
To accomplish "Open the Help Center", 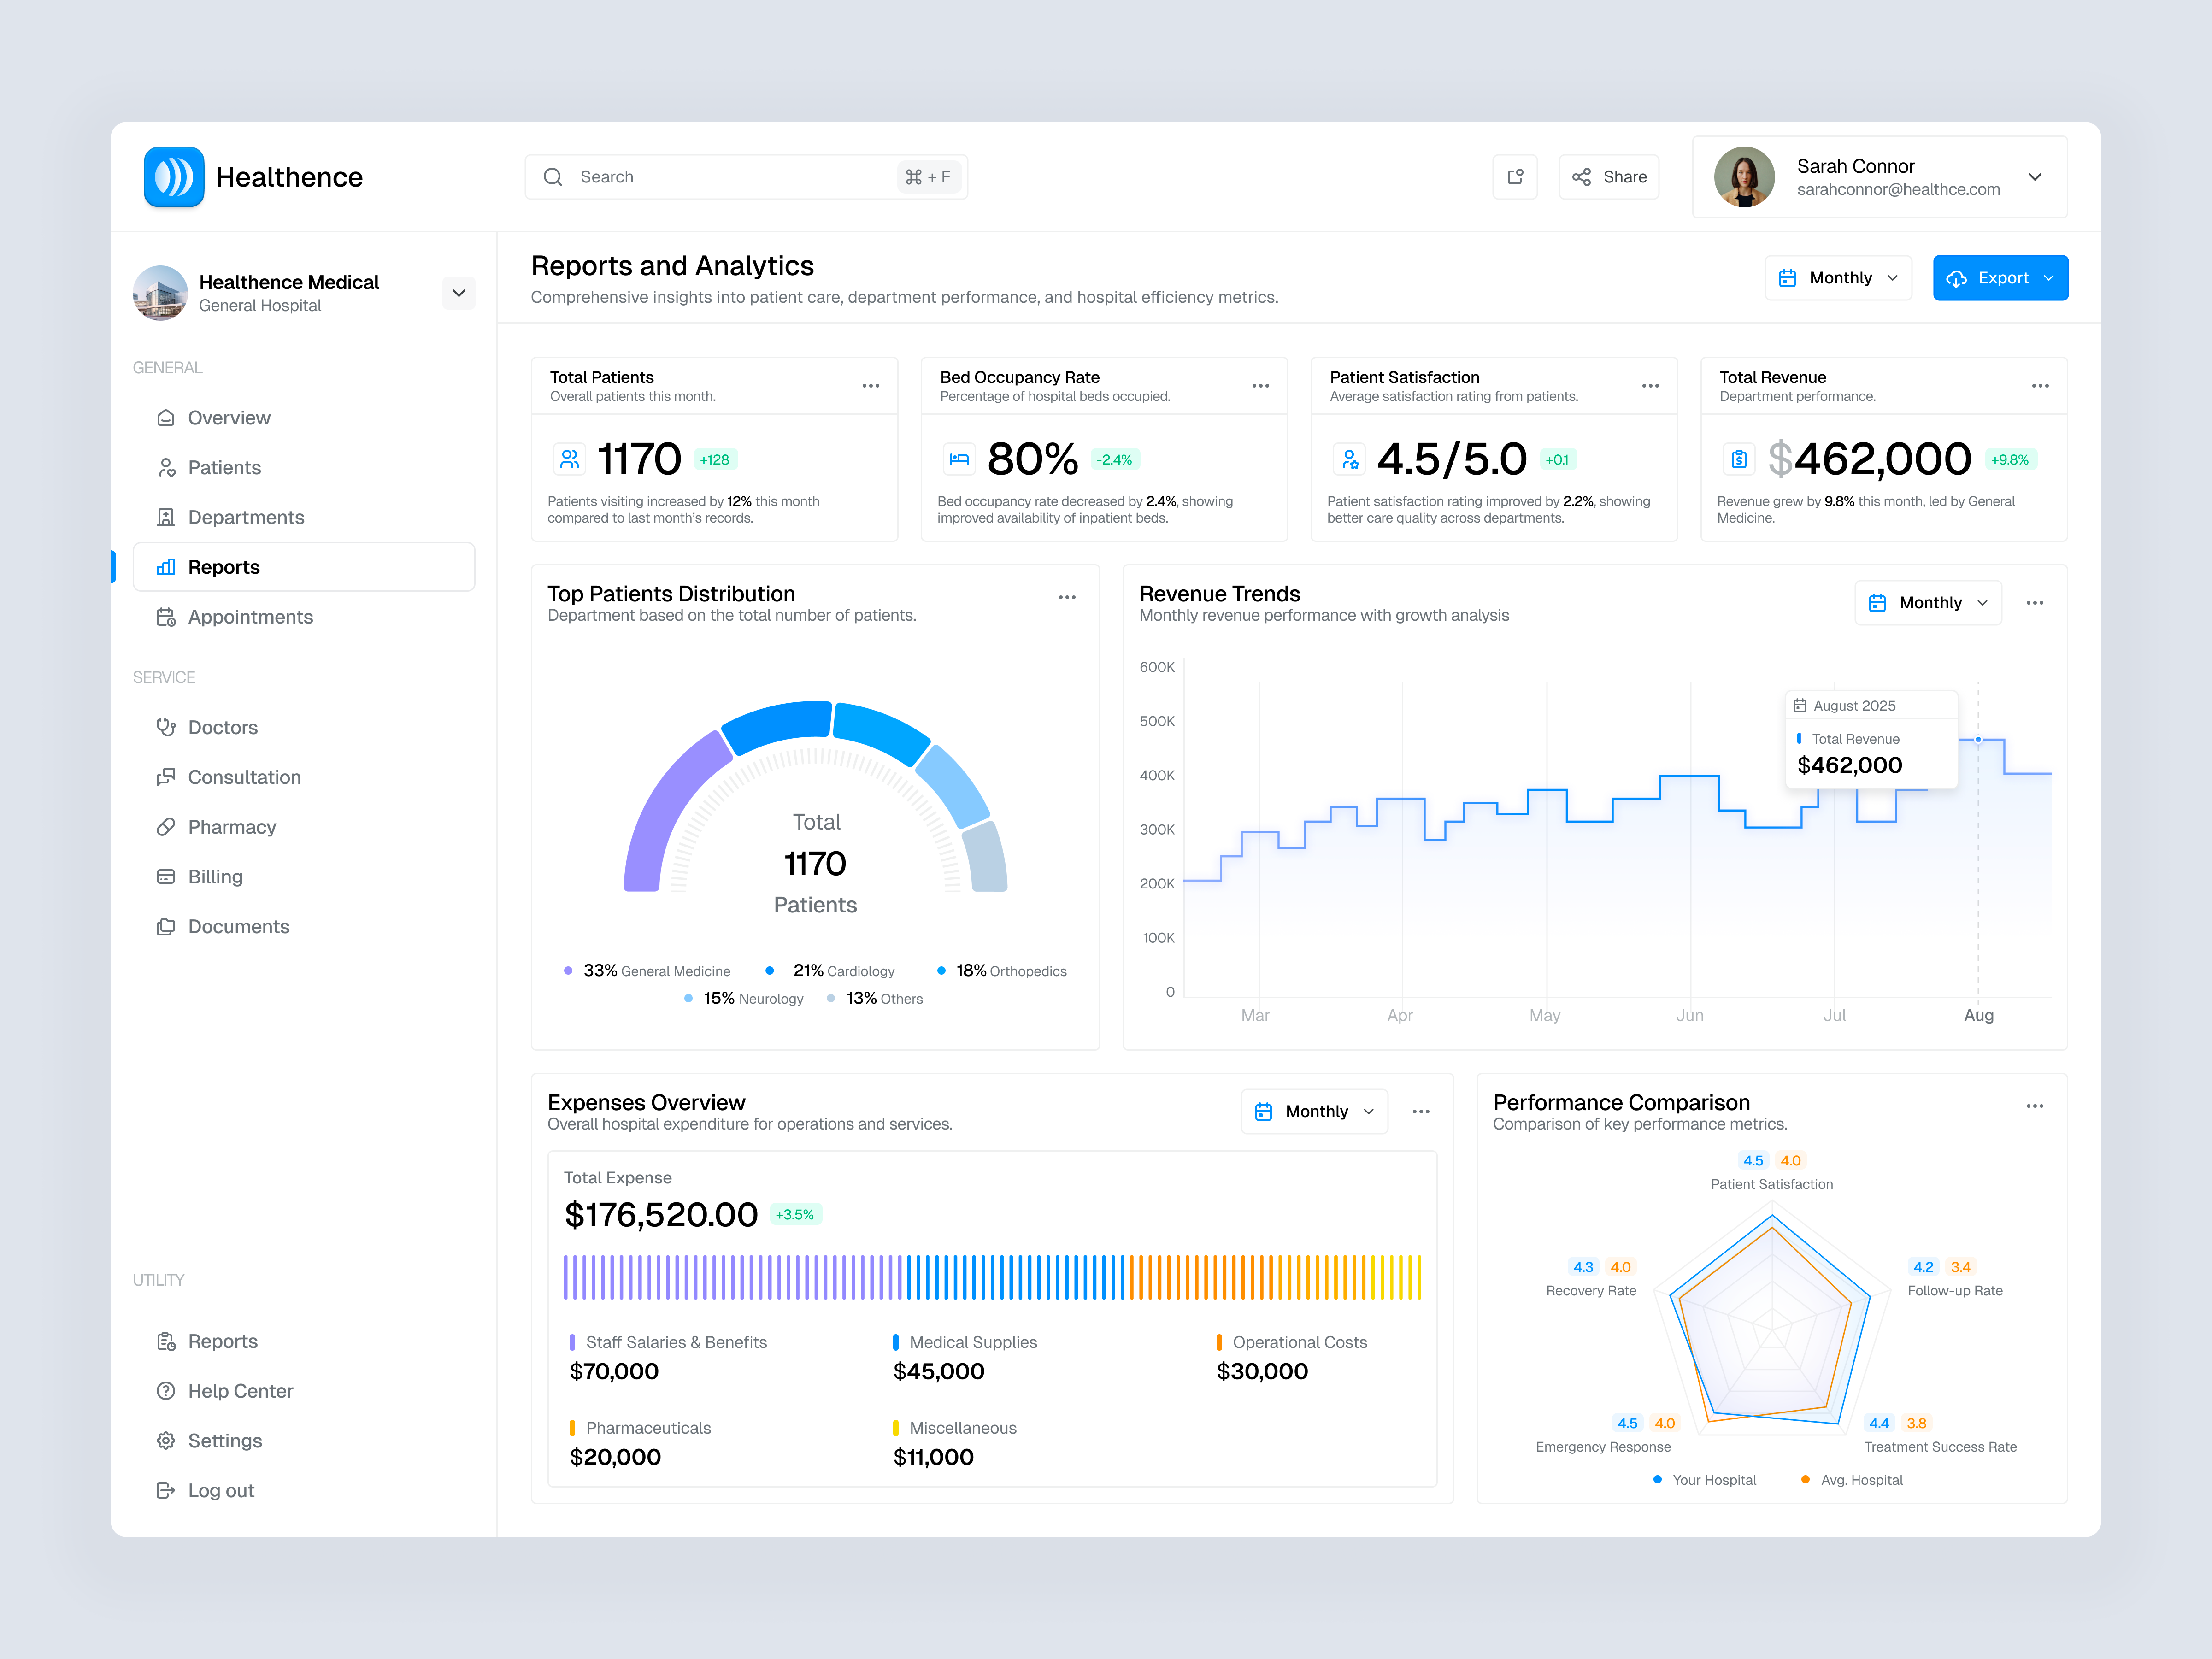I will 240,1390.
